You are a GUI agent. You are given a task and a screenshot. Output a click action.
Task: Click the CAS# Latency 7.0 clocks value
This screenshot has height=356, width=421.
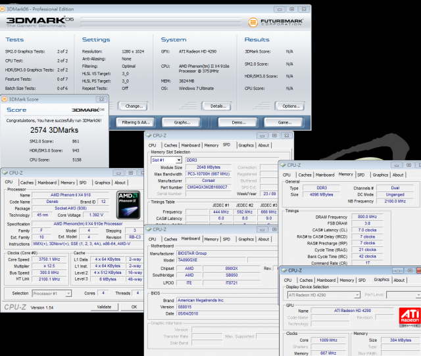click(x=367, y=230)
